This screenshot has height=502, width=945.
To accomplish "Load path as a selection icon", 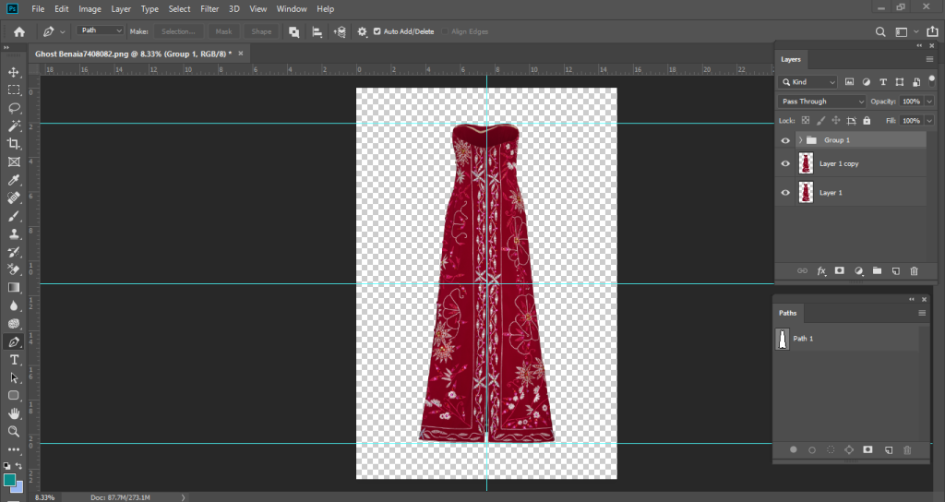I will click(831, 449).
